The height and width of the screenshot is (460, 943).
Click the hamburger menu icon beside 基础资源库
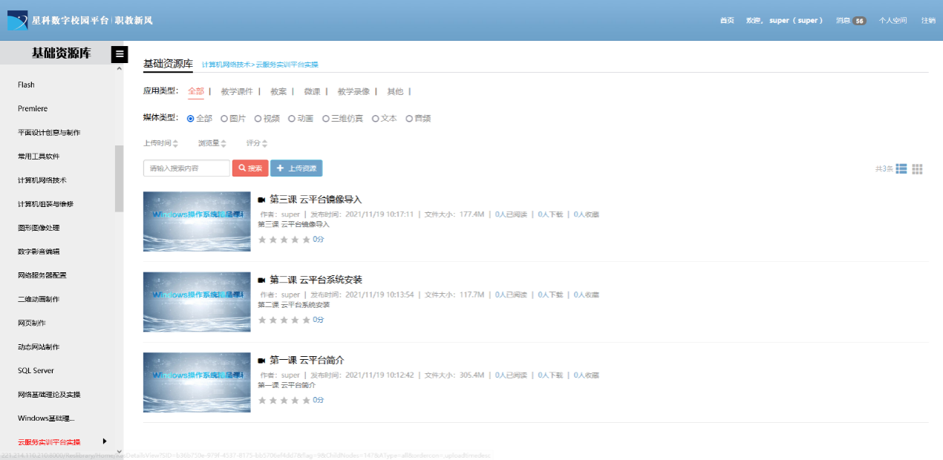point(119,54)
